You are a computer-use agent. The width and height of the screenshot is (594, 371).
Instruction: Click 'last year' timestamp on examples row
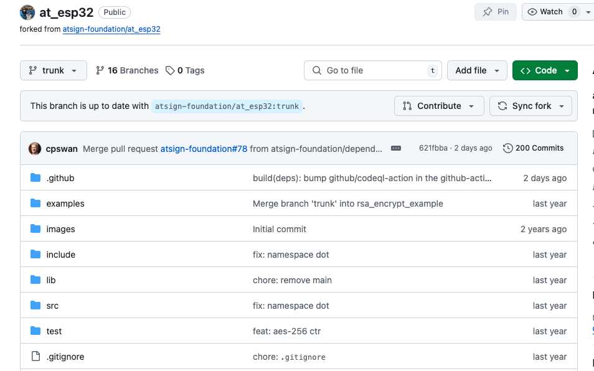[550, 204]
